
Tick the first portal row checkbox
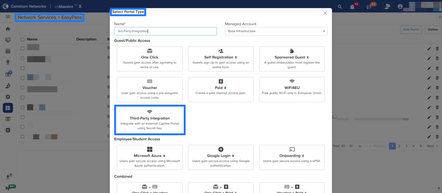22,48
